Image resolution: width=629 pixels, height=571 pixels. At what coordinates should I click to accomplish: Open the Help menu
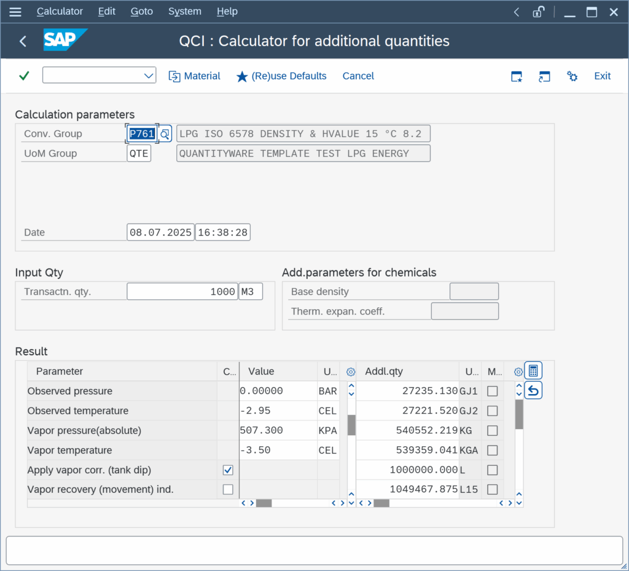coord(227,11)
